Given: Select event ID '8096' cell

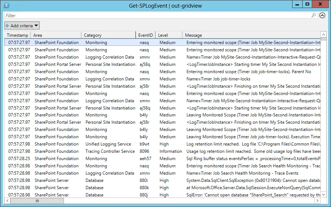Looking at the screenshot, I should click(x=144, y=151).
